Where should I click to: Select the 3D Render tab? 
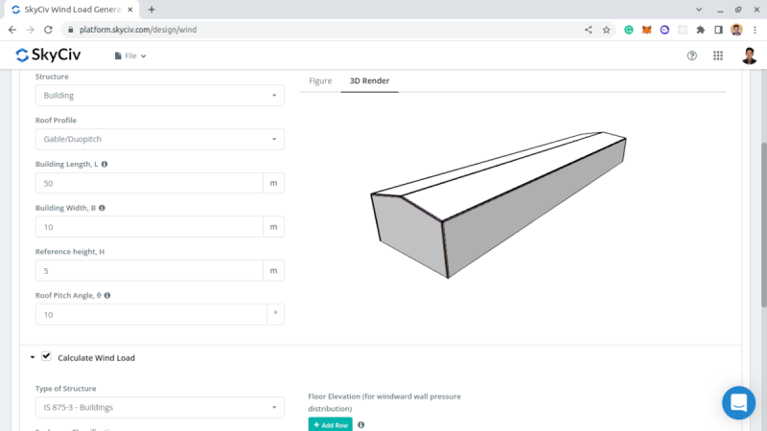tap(369, 81)
